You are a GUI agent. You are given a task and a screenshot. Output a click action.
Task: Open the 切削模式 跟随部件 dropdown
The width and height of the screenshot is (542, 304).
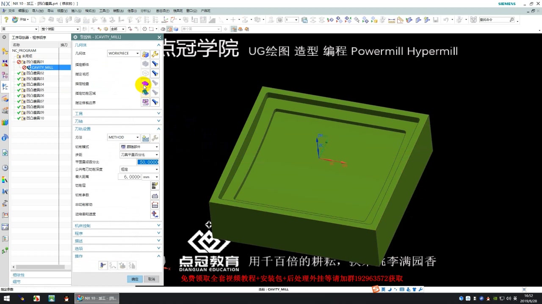click(x=140, y=147)
